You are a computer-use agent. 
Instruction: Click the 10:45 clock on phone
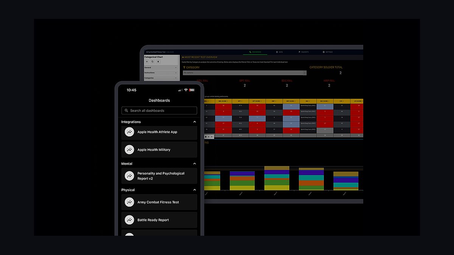[x=132, y=90]
